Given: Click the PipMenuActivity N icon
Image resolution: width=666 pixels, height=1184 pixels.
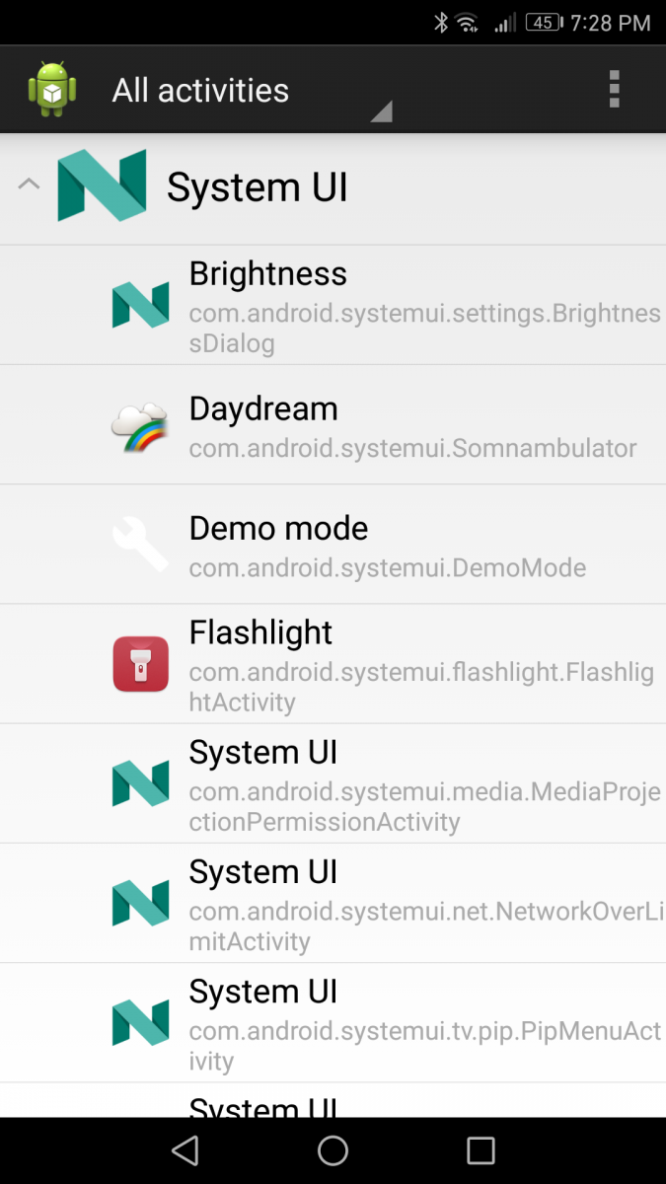Looking at the screenshot, I should click(140, 1021).
